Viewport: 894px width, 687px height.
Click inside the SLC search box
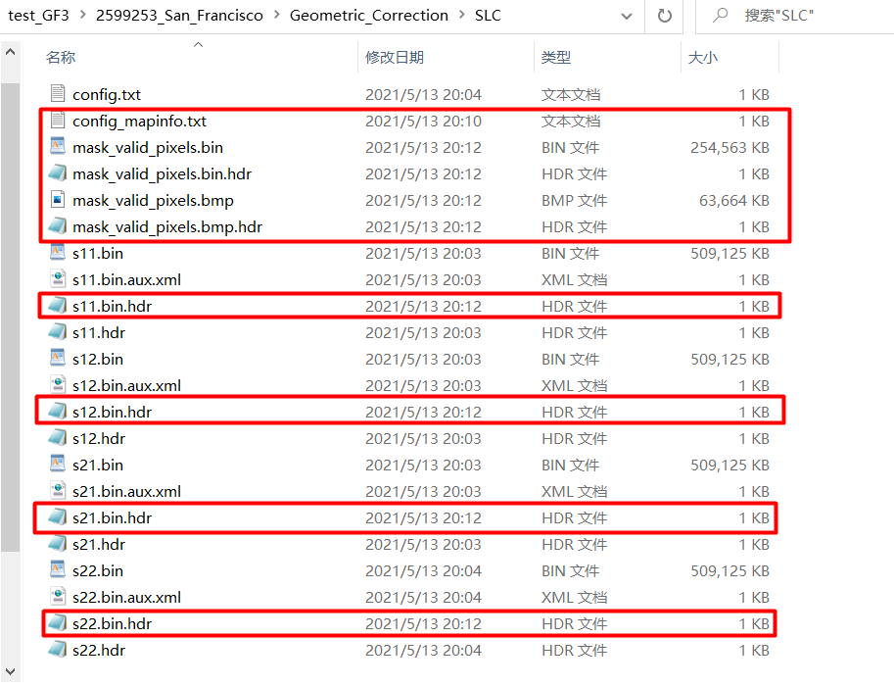pos(783,16)
